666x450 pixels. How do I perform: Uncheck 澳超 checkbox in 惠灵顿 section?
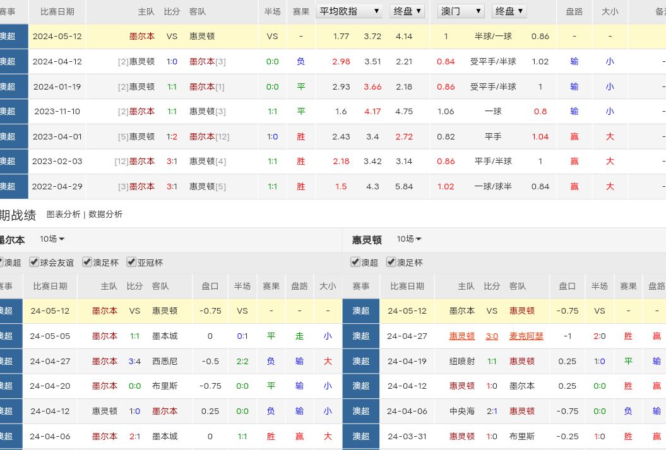click(356, 263)
